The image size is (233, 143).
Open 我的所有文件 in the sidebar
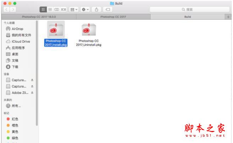18,35
